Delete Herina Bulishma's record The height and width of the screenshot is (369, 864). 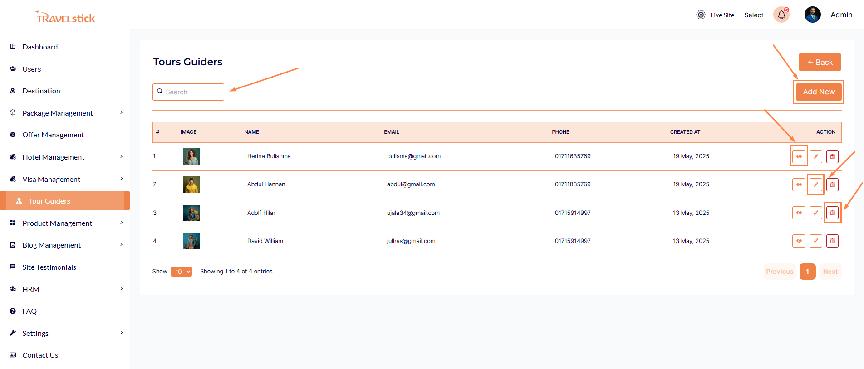point(832,156)
